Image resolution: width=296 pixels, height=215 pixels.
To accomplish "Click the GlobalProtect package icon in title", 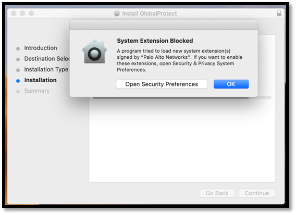I will (117, 13).
